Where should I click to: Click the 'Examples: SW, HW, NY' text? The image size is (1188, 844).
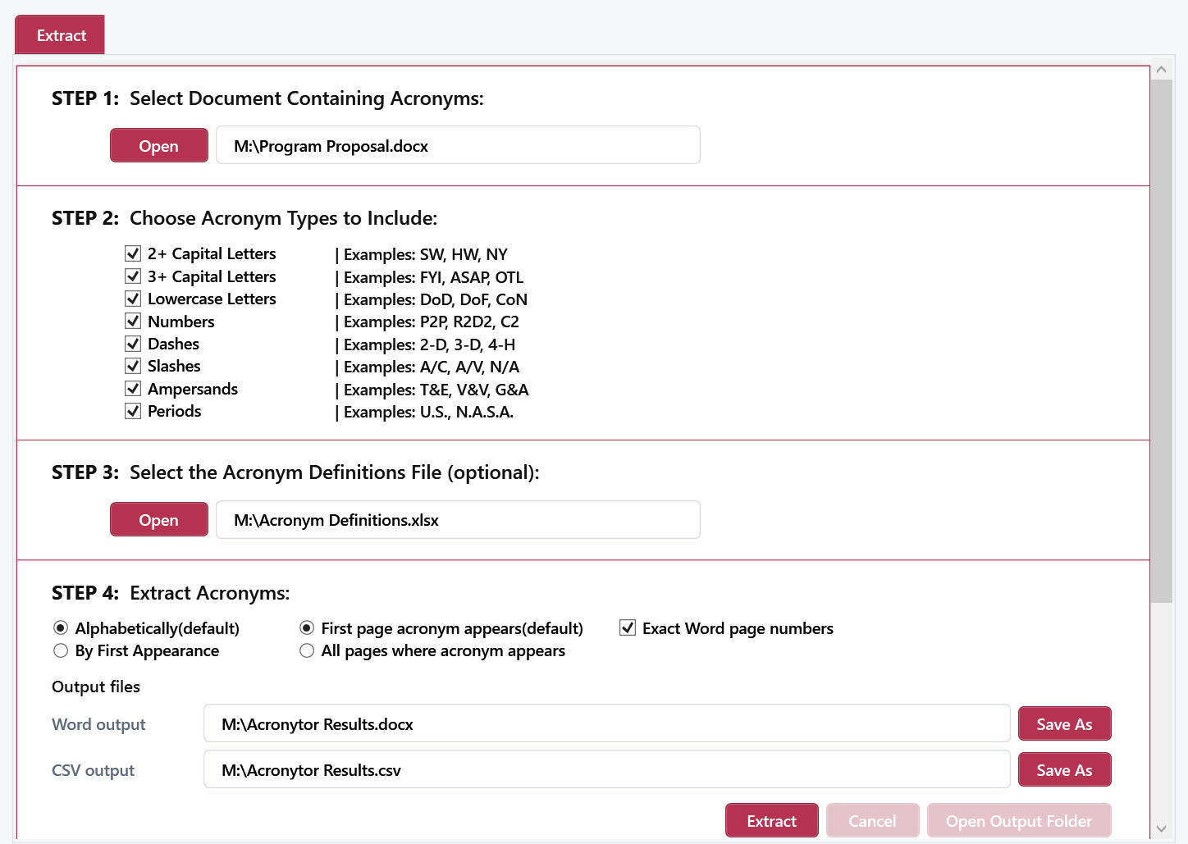pyautogui.click(x=425, y=254)
